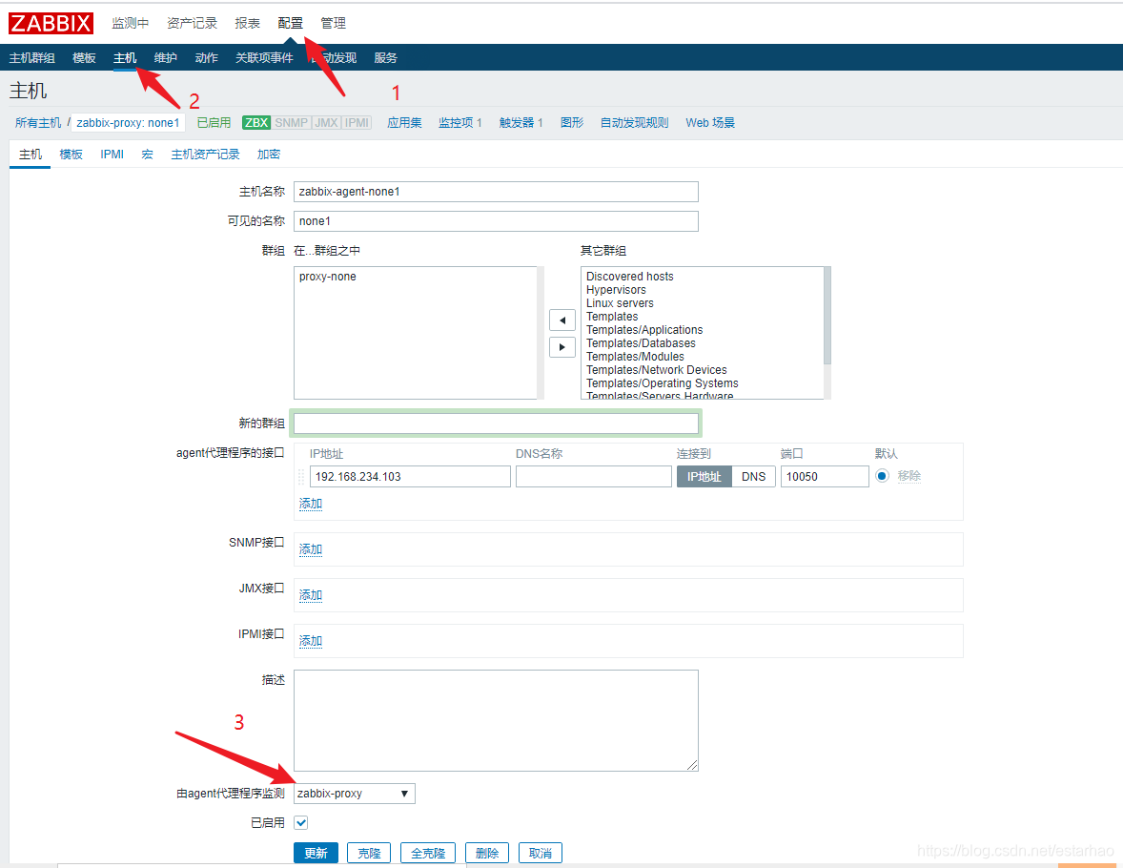Open the 配置 top menu

point(290,23)
